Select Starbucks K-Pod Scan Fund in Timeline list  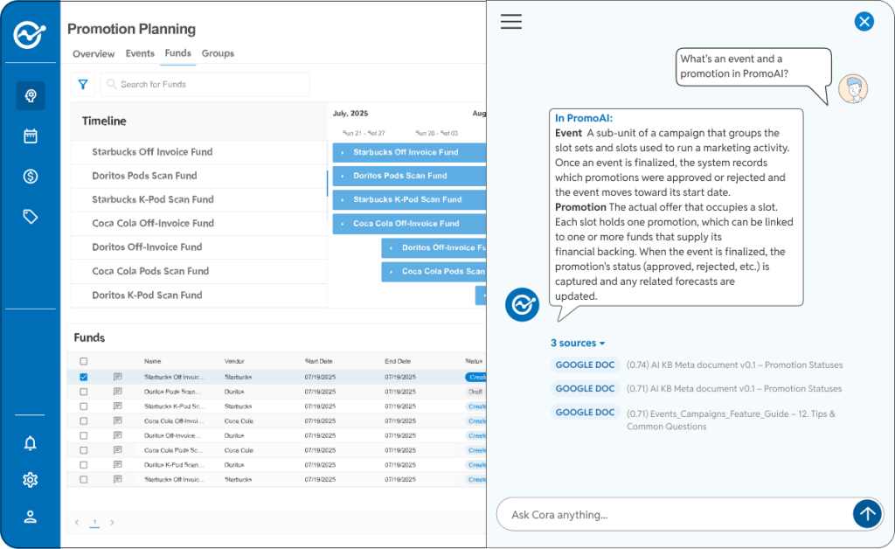(153, 199)
